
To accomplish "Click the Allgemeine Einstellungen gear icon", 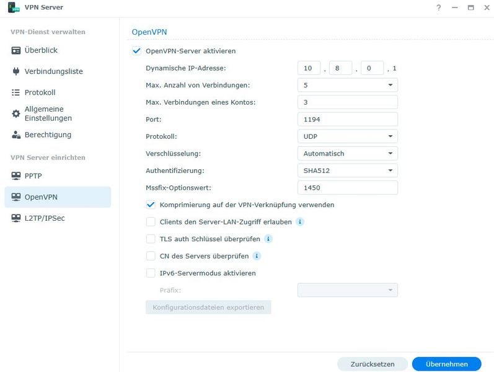I will click(x=16, y=113).
